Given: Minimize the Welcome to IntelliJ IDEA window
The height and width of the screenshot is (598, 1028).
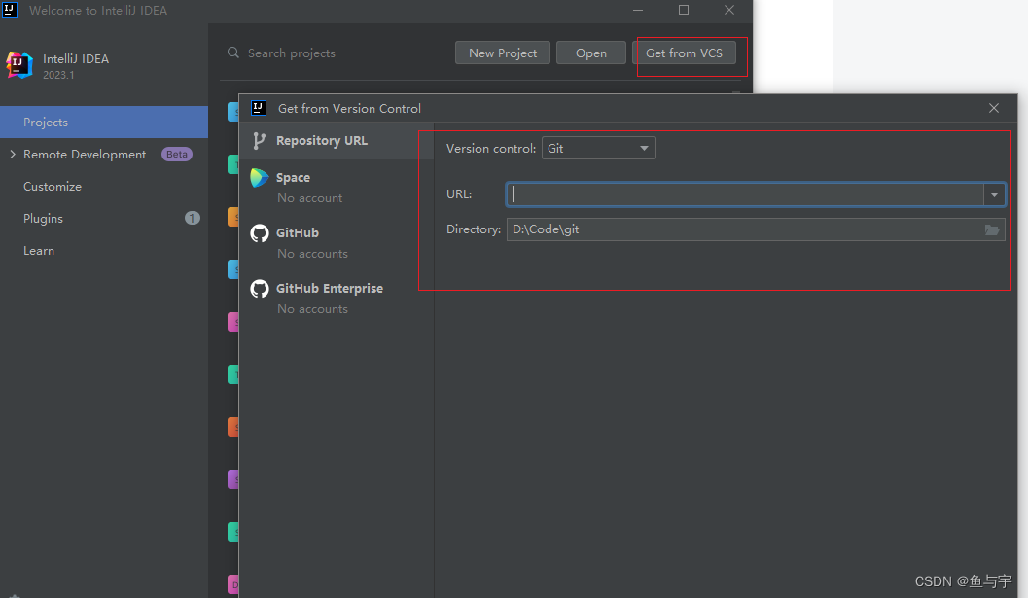Looking at the screenshot, I should (x=638, y=10).
